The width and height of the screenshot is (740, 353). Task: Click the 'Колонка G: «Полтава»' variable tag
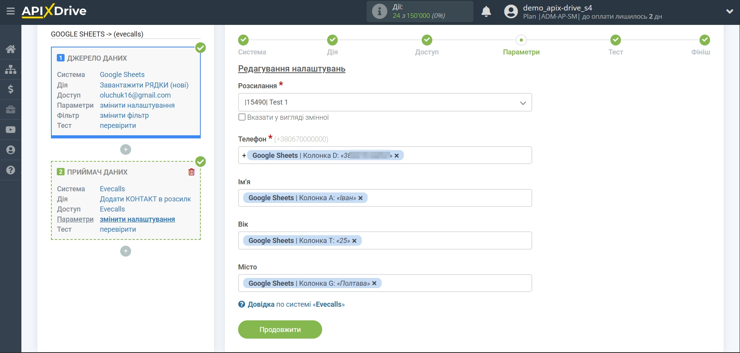(312, 283)
